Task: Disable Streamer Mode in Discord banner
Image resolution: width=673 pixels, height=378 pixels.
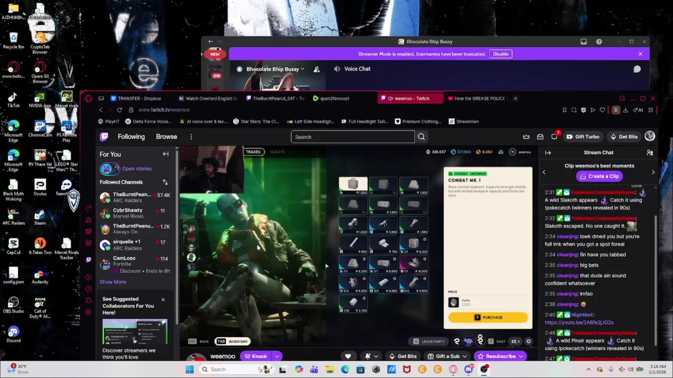Action: pyautogui.click(x=501, y=54)
